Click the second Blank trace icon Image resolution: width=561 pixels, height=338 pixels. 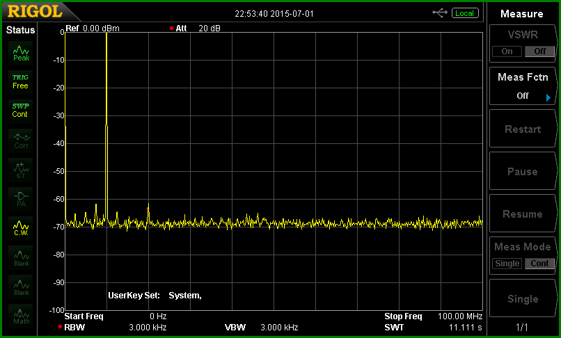pyautogui.click(x=21, y=287)
